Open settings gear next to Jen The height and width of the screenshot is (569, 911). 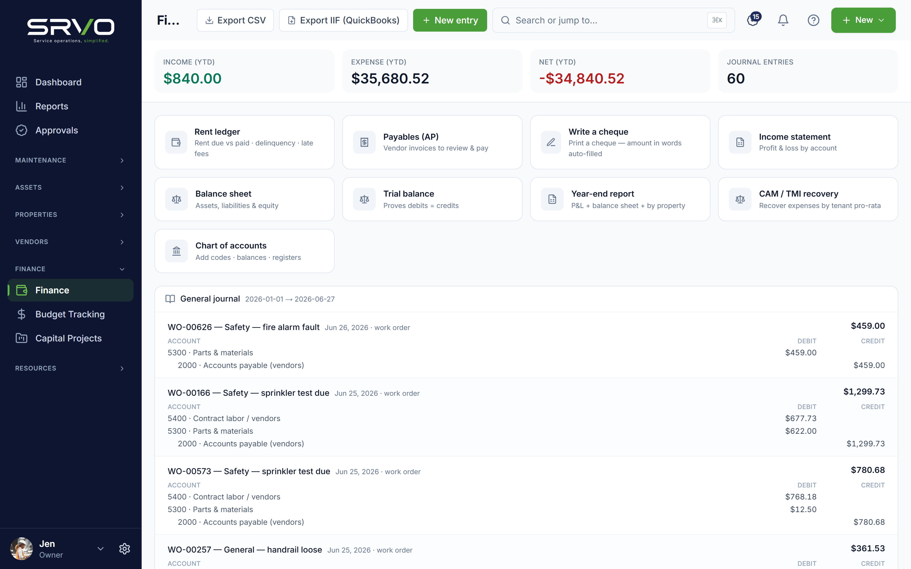coord(125,549)
